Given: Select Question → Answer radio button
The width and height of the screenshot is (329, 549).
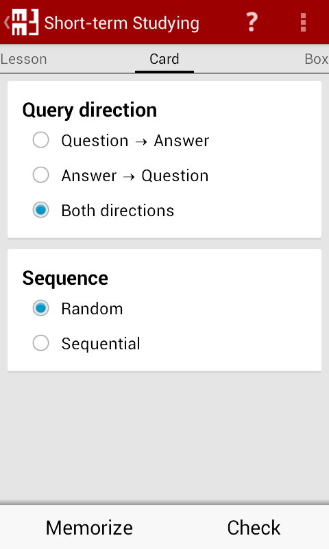Looking at the screenshot, I should click(41, 140).
